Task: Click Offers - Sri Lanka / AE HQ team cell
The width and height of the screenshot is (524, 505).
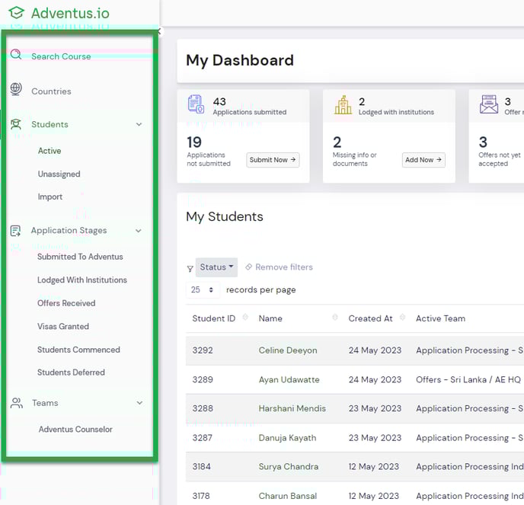Action: click(468, 379)
